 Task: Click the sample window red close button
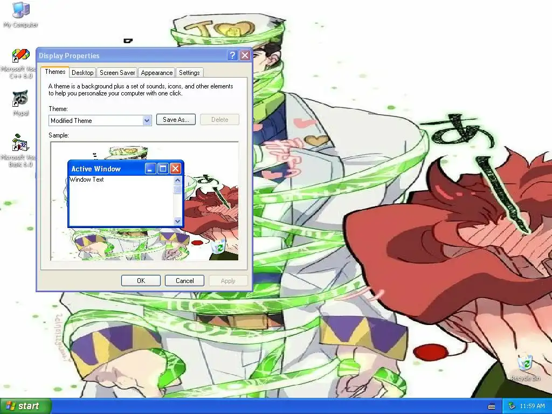(175, 169)
